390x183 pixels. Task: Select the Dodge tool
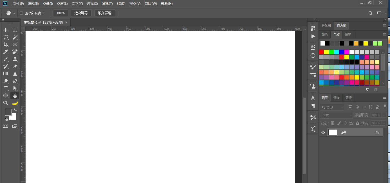coord(6,81)
